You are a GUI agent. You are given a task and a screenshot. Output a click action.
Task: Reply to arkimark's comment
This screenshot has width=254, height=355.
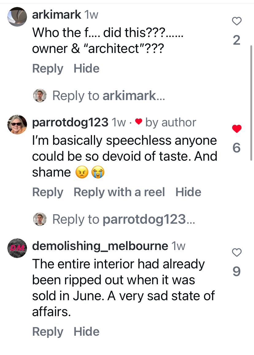(x=48, y=68)
